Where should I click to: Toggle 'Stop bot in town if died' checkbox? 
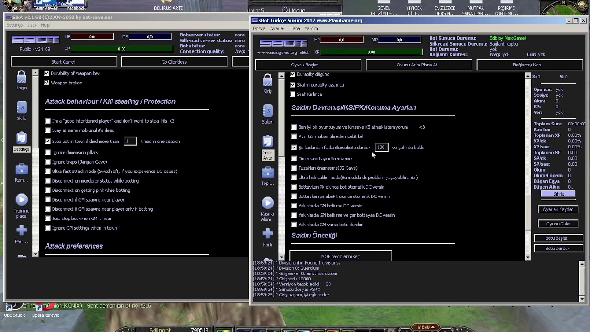[x=48, y=142]
